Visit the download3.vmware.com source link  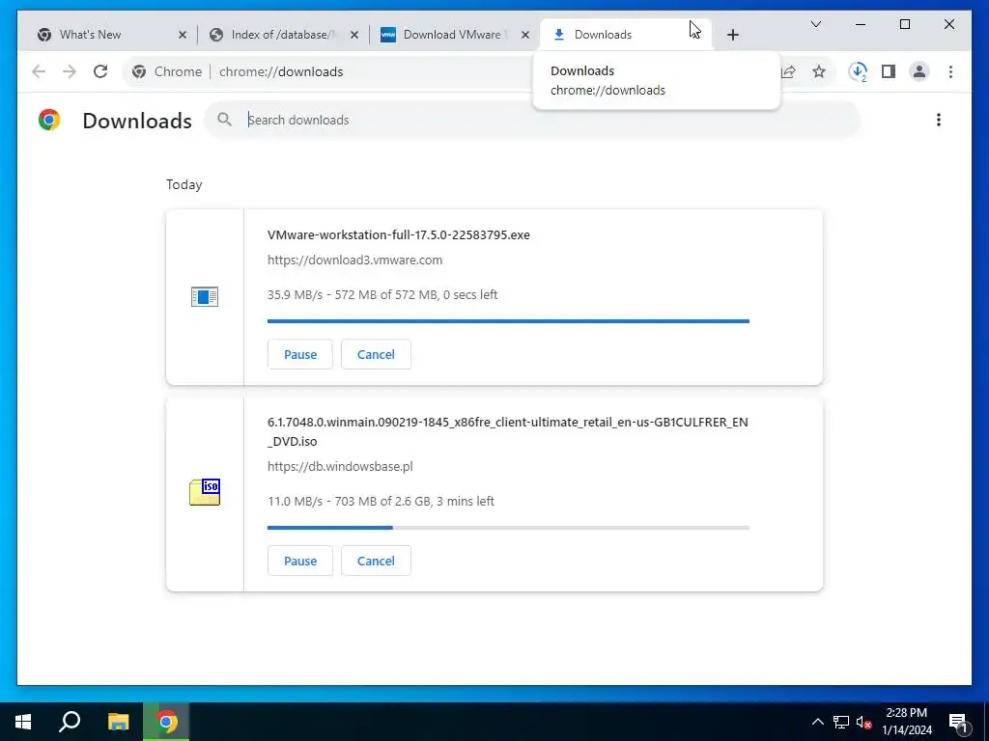pos(355,260)
